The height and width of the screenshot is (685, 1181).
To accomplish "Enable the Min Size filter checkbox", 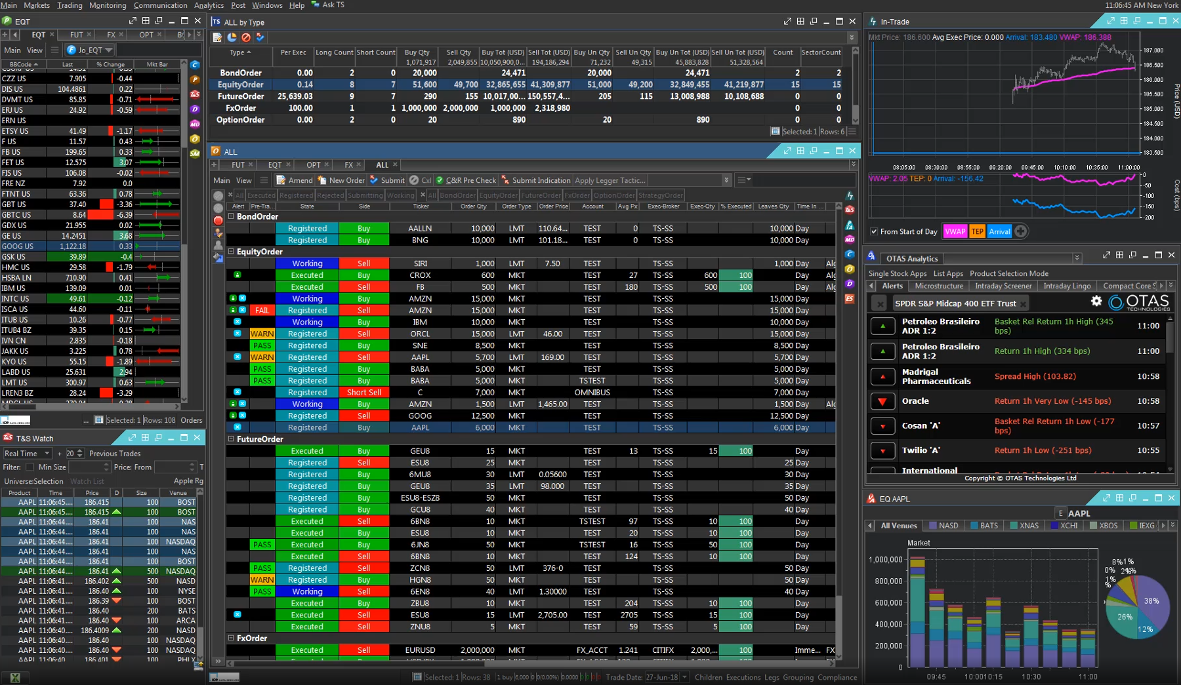I will (30, 467).
